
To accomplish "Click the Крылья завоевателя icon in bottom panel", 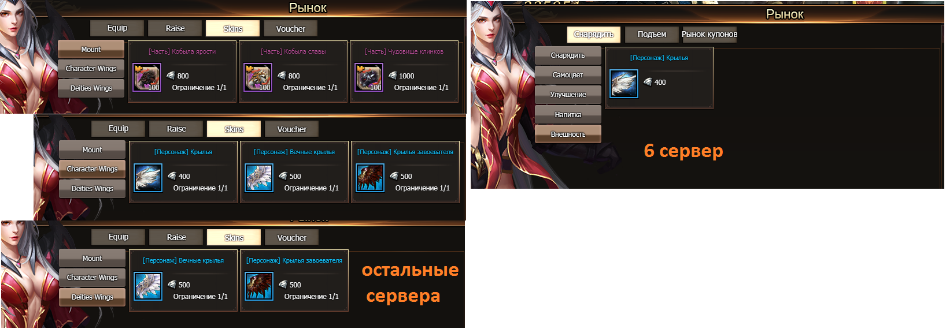I will tap(259, 286).
